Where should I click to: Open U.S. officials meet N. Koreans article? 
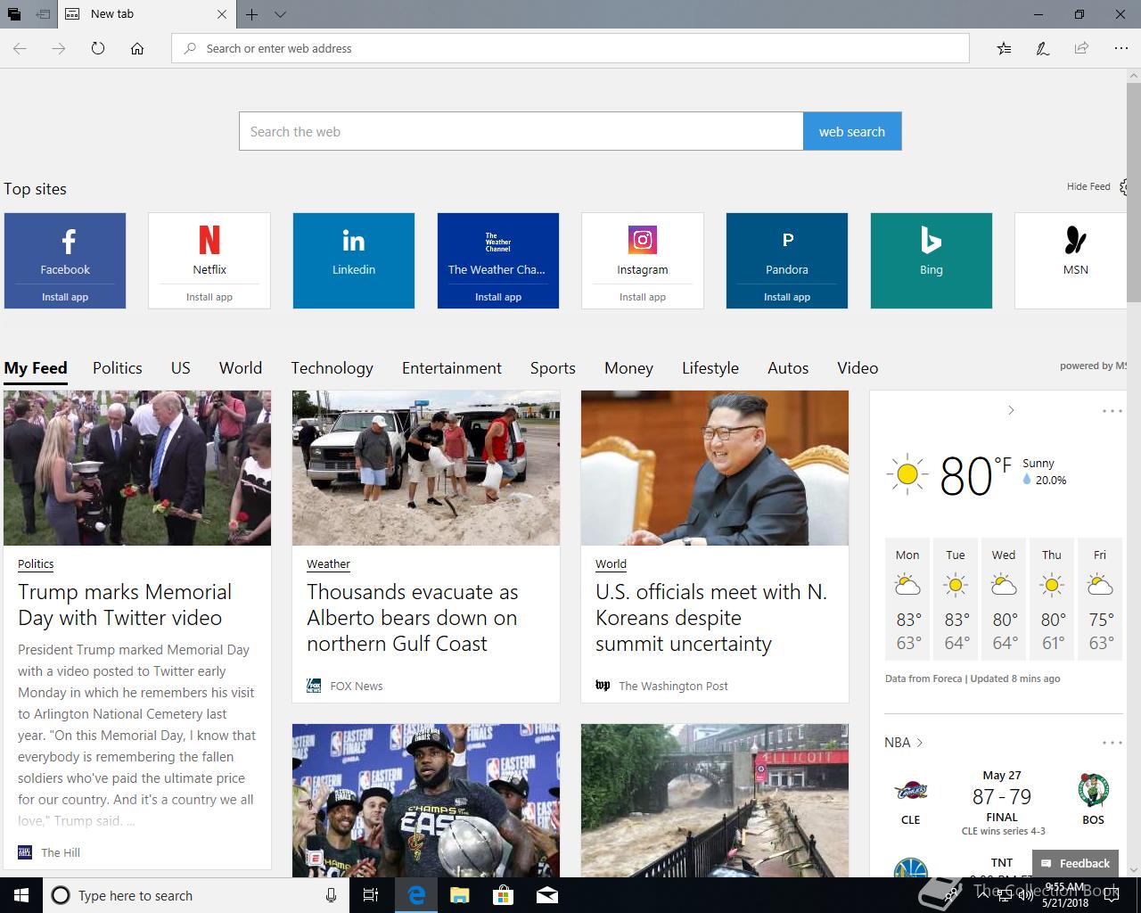pos(711,618)
